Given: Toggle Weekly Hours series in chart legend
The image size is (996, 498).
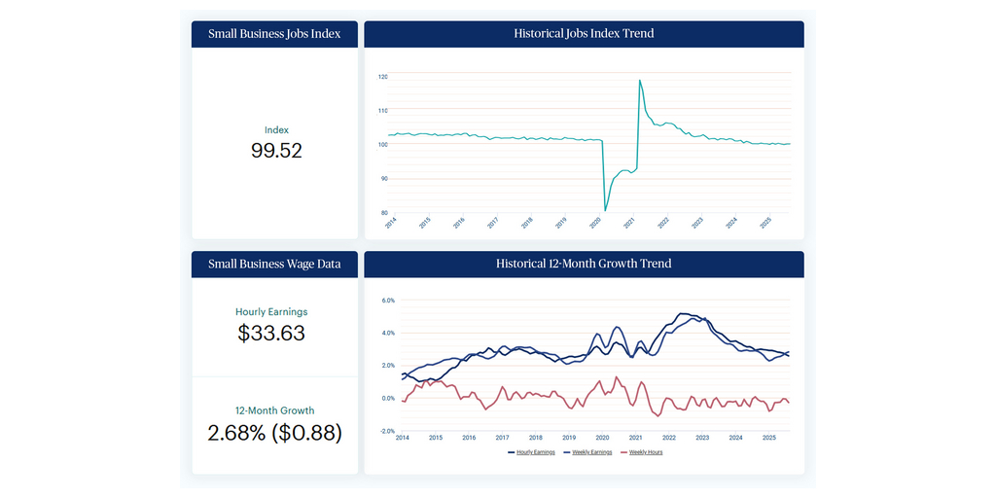Looking at the screenshot, I should coord(646,452).
